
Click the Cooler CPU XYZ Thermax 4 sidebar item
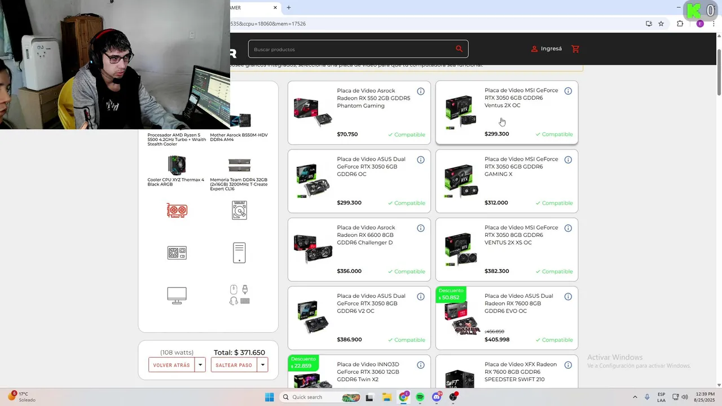[177, 171]
